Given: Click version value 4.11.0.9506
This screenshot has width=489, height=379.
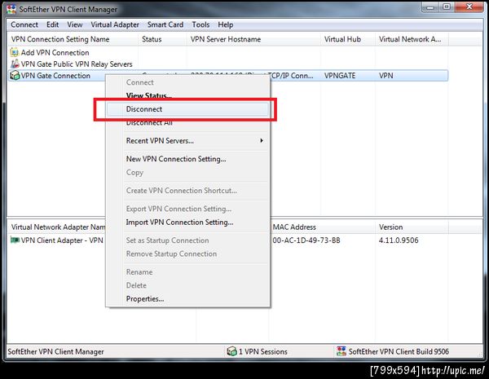Looking at the screenshot, I should click(399, 240).
